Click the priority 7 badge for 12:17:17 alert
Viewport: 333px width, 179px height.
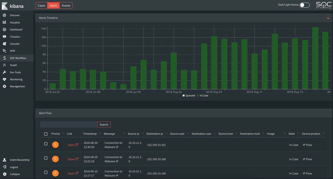click(55, 173)
